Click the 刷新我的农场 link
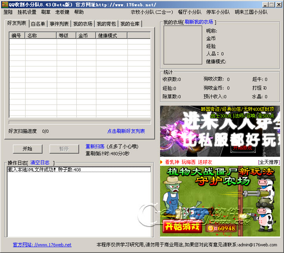The image size is (284, 253). pyautogui.click(x=199, y=22)
